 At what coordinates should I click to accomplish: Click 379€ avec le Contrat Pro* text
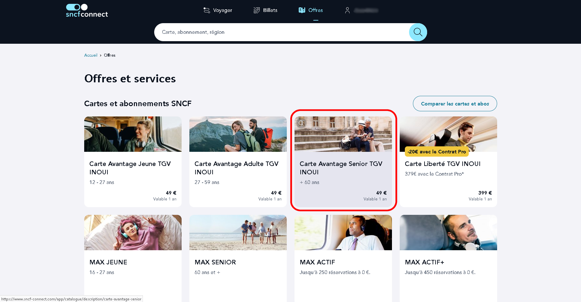434,174
